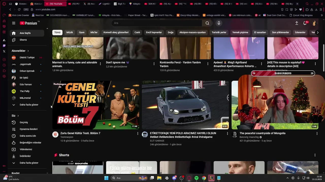Open the Abonelikler section chevron

pos(28,51)
